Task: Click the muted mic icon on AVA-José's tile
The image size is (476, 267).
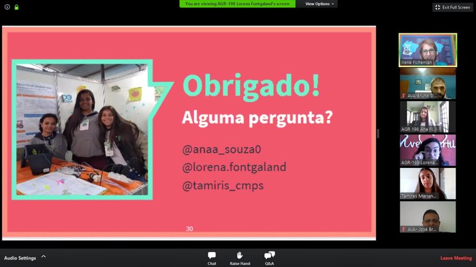Action: 403,229
